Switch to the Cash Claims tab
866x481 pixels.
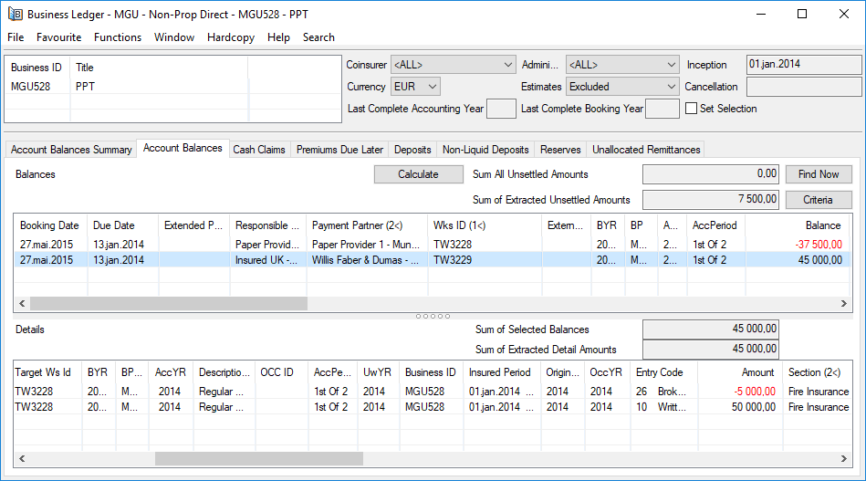tap(259, 150)
